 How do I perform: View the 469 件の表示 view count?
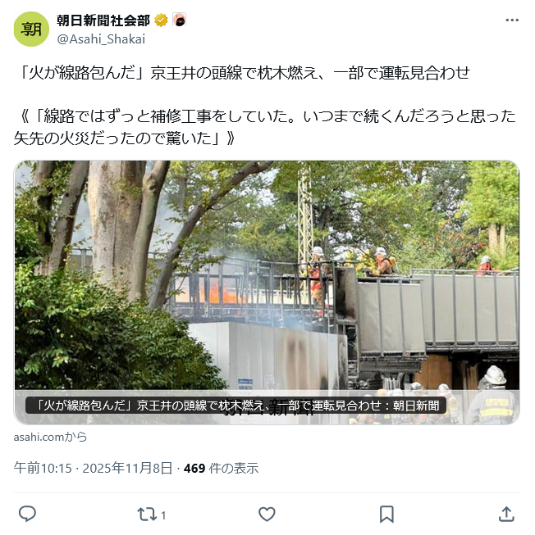[x=221, y=468]
